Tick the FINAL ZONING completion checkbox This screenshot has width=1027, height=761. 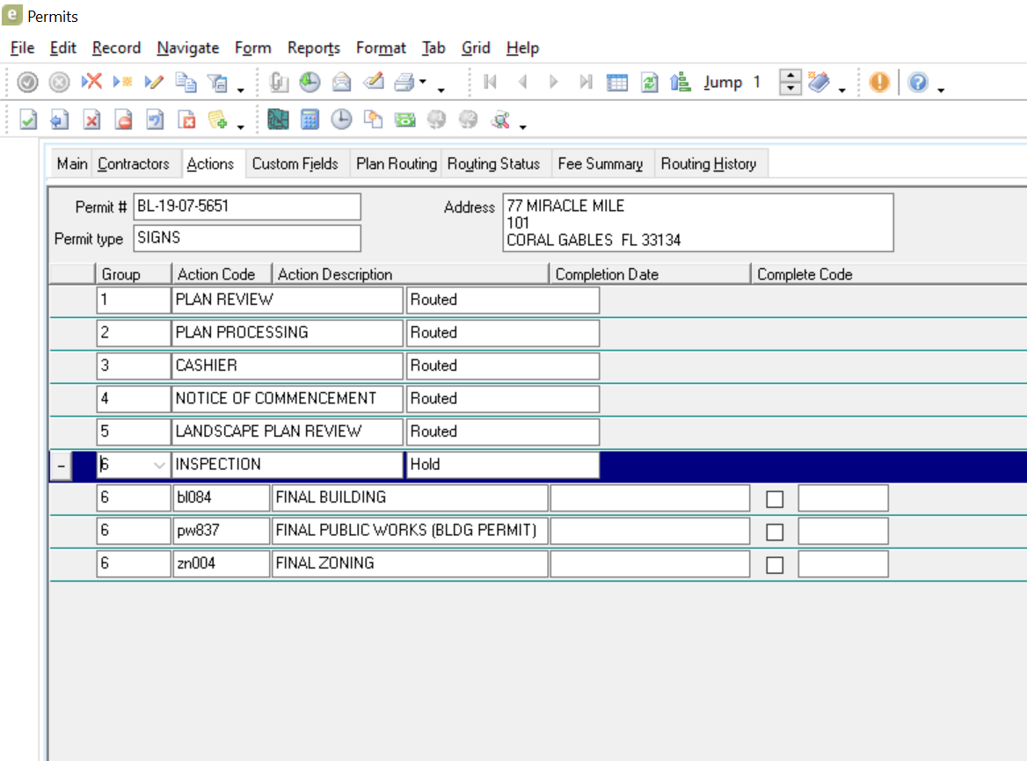775,565
